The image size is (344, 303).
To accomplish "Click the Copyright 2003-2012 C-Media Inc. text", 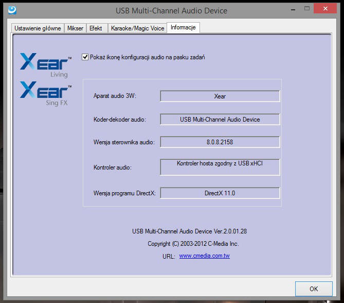I will tap(193, 243).
